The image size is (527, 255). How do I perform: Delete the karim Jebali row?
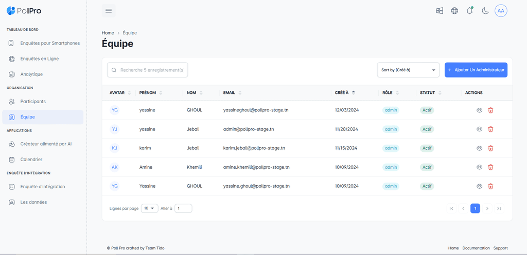pos(490,148)
